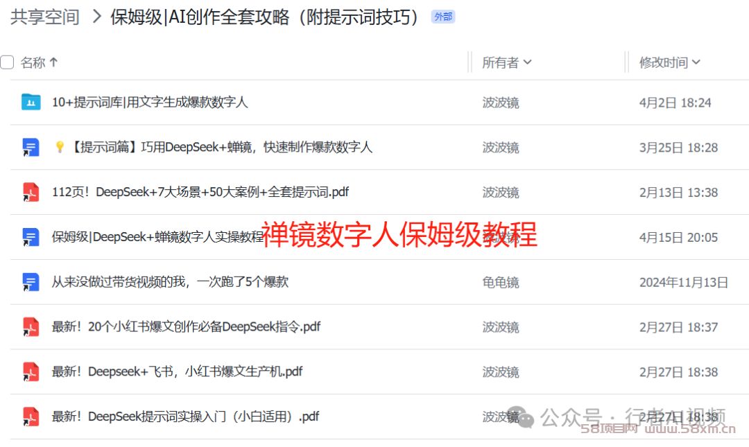Open 最新！20个小红书爆文创作必备DeepSeek指令.pdf
This screenshot has height=447, width=749.
186,326
